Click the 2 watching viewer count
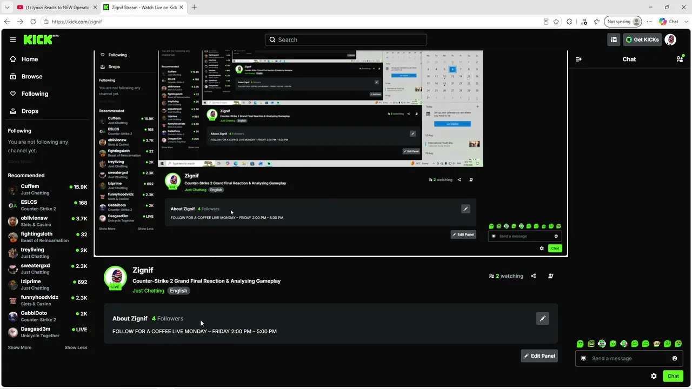 506,276
